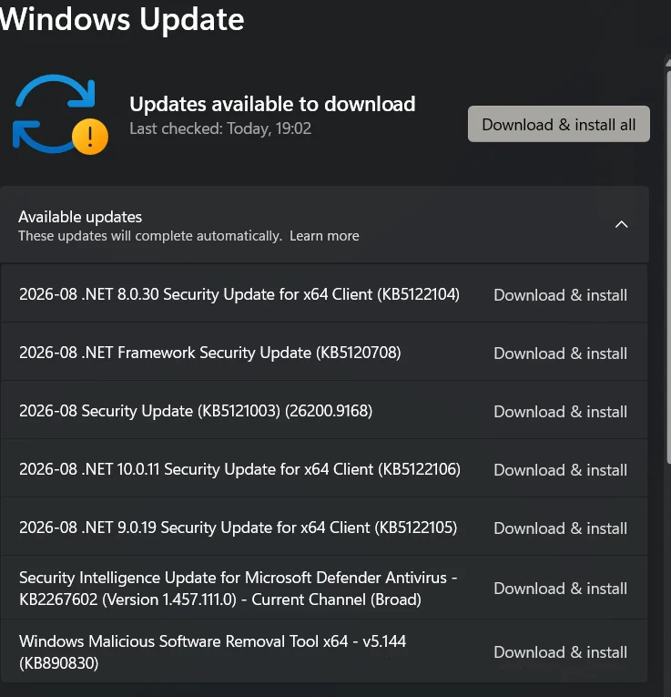Select the Available updates header row
The width and height of the screenshot is (671, 697).
(324, 224)
